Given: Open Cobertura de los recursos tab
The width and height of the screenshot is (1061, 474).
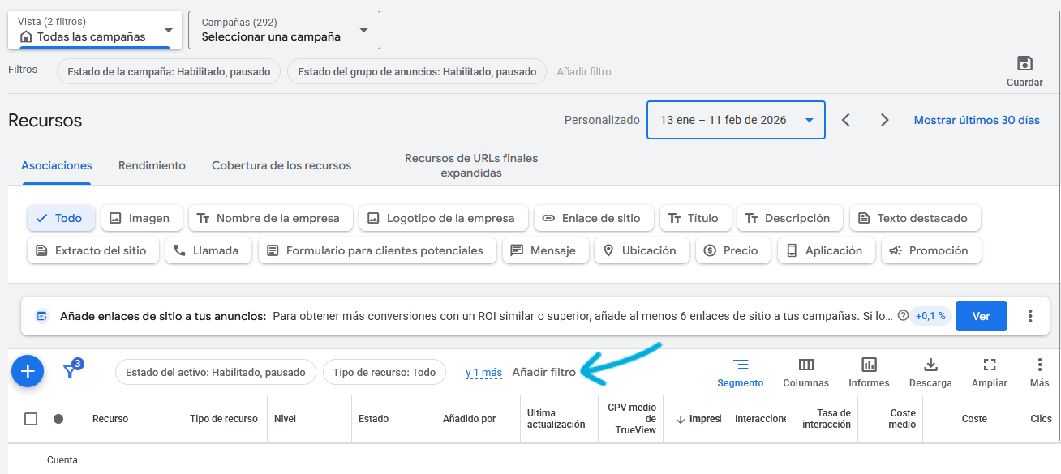Looking at the screenshot, I should pyautogui.click(x=281, y=165).
